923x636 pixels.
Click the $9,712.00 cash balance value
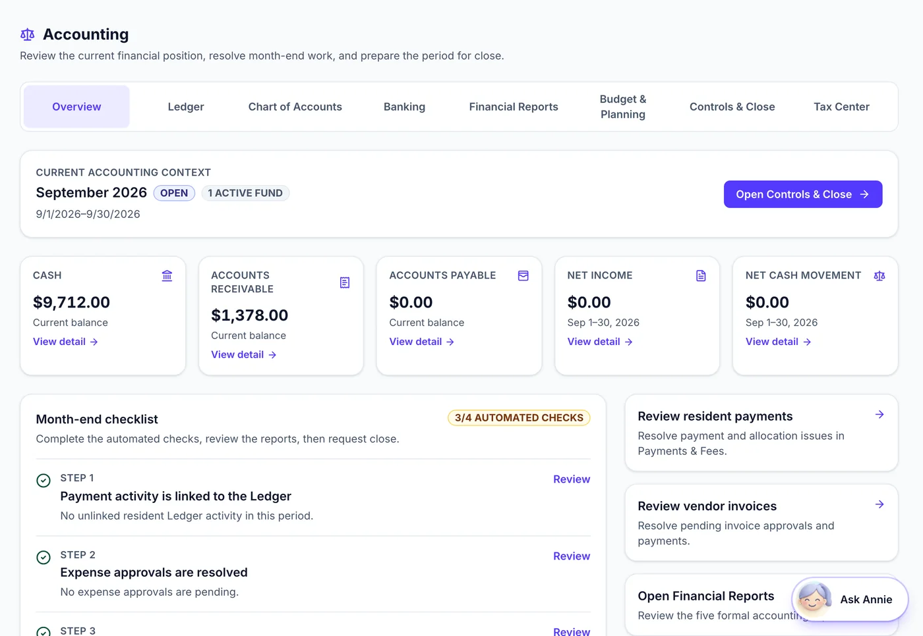[71, 302]
